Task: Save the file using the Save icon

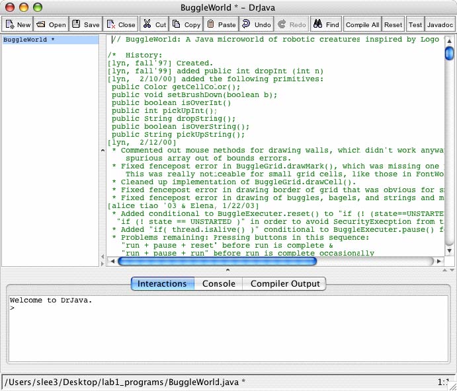Action: coord(76,24)
